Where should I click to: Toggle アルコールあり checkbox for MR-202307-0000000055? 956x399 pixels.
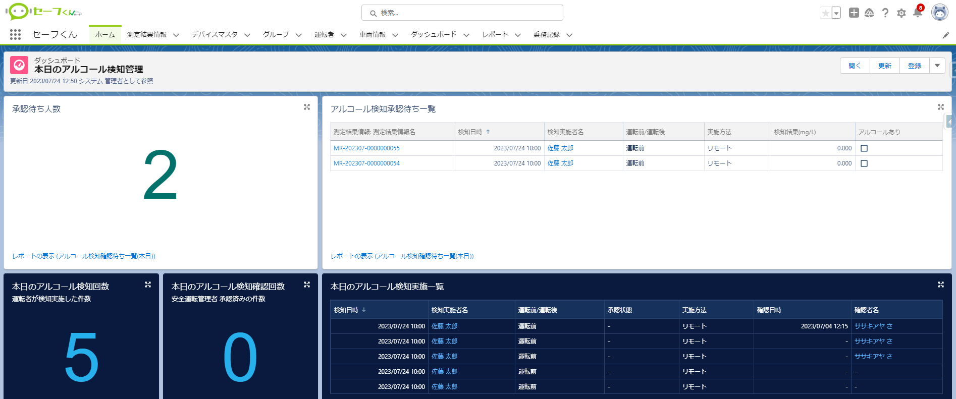click(864, 148)
